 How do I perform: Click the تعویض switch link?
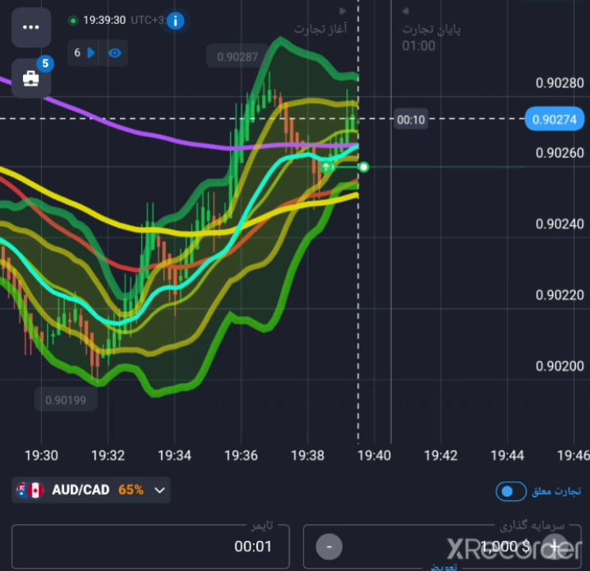[443, 566]
